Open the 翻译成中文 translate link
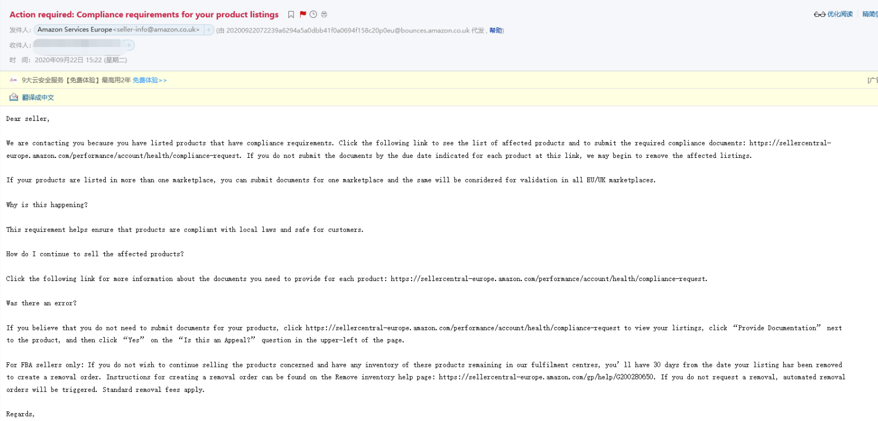The height and width of the screenshot is (421, 878). pyautogui.click(x=38, y=97)
